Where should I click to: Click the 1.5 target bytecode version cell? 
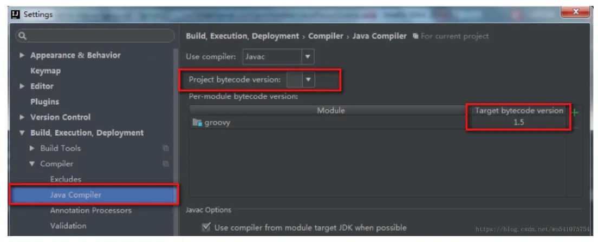click(519, 123)
